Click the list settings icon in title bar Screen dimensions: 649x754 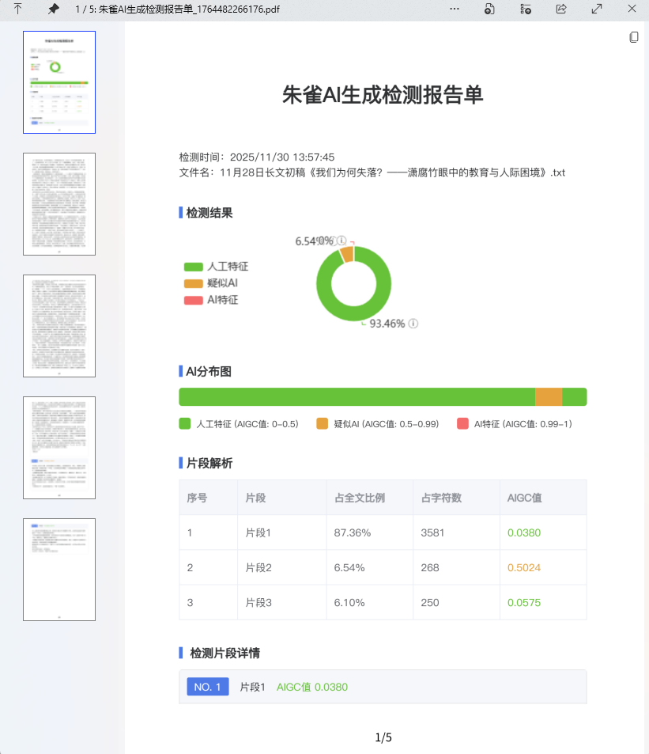point(525,9)
